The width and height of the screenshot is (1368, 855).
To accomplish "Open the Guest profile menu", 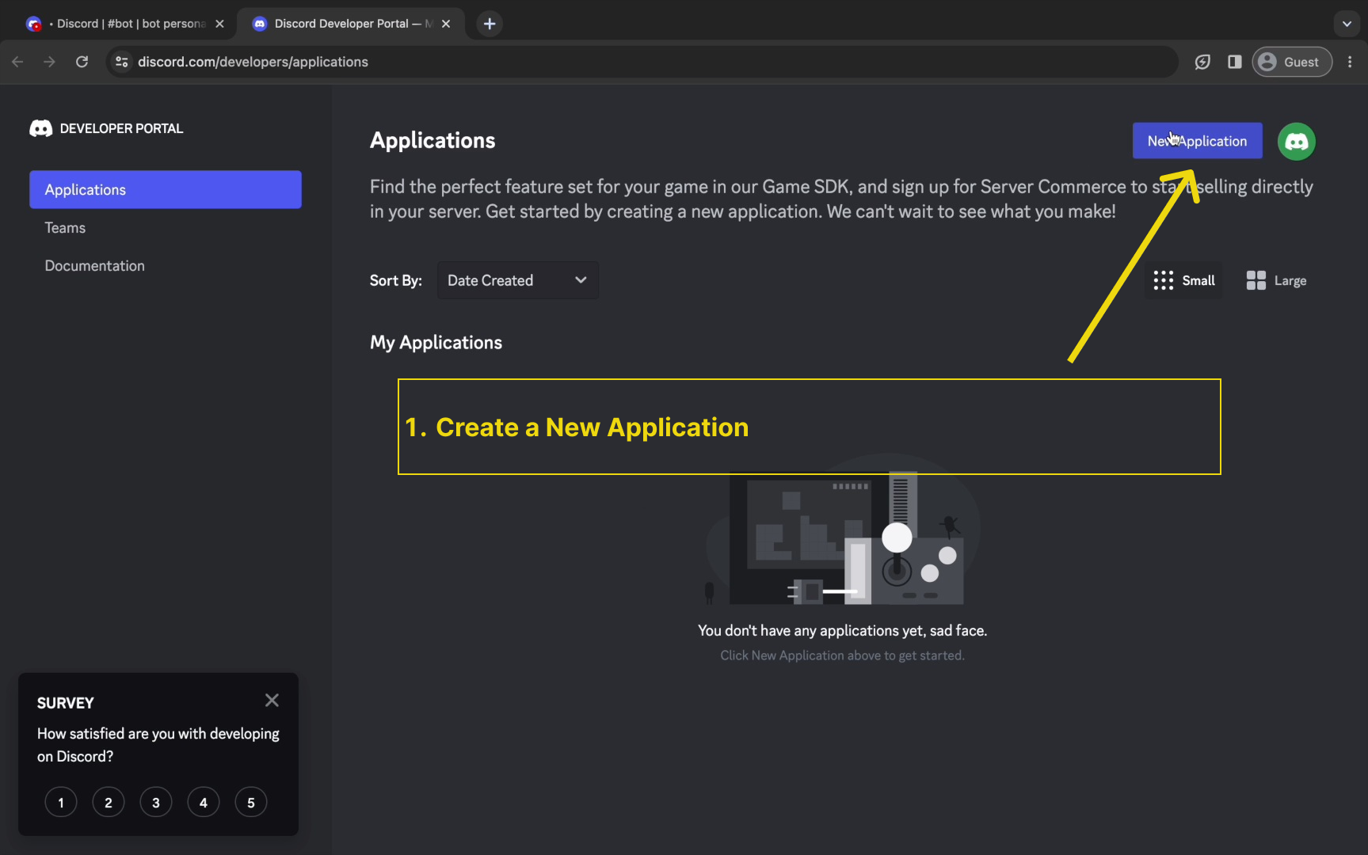I will (1291, 62).
